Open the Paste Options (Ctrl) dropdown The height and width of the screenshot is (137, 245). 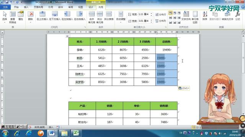tap(184, 88)
